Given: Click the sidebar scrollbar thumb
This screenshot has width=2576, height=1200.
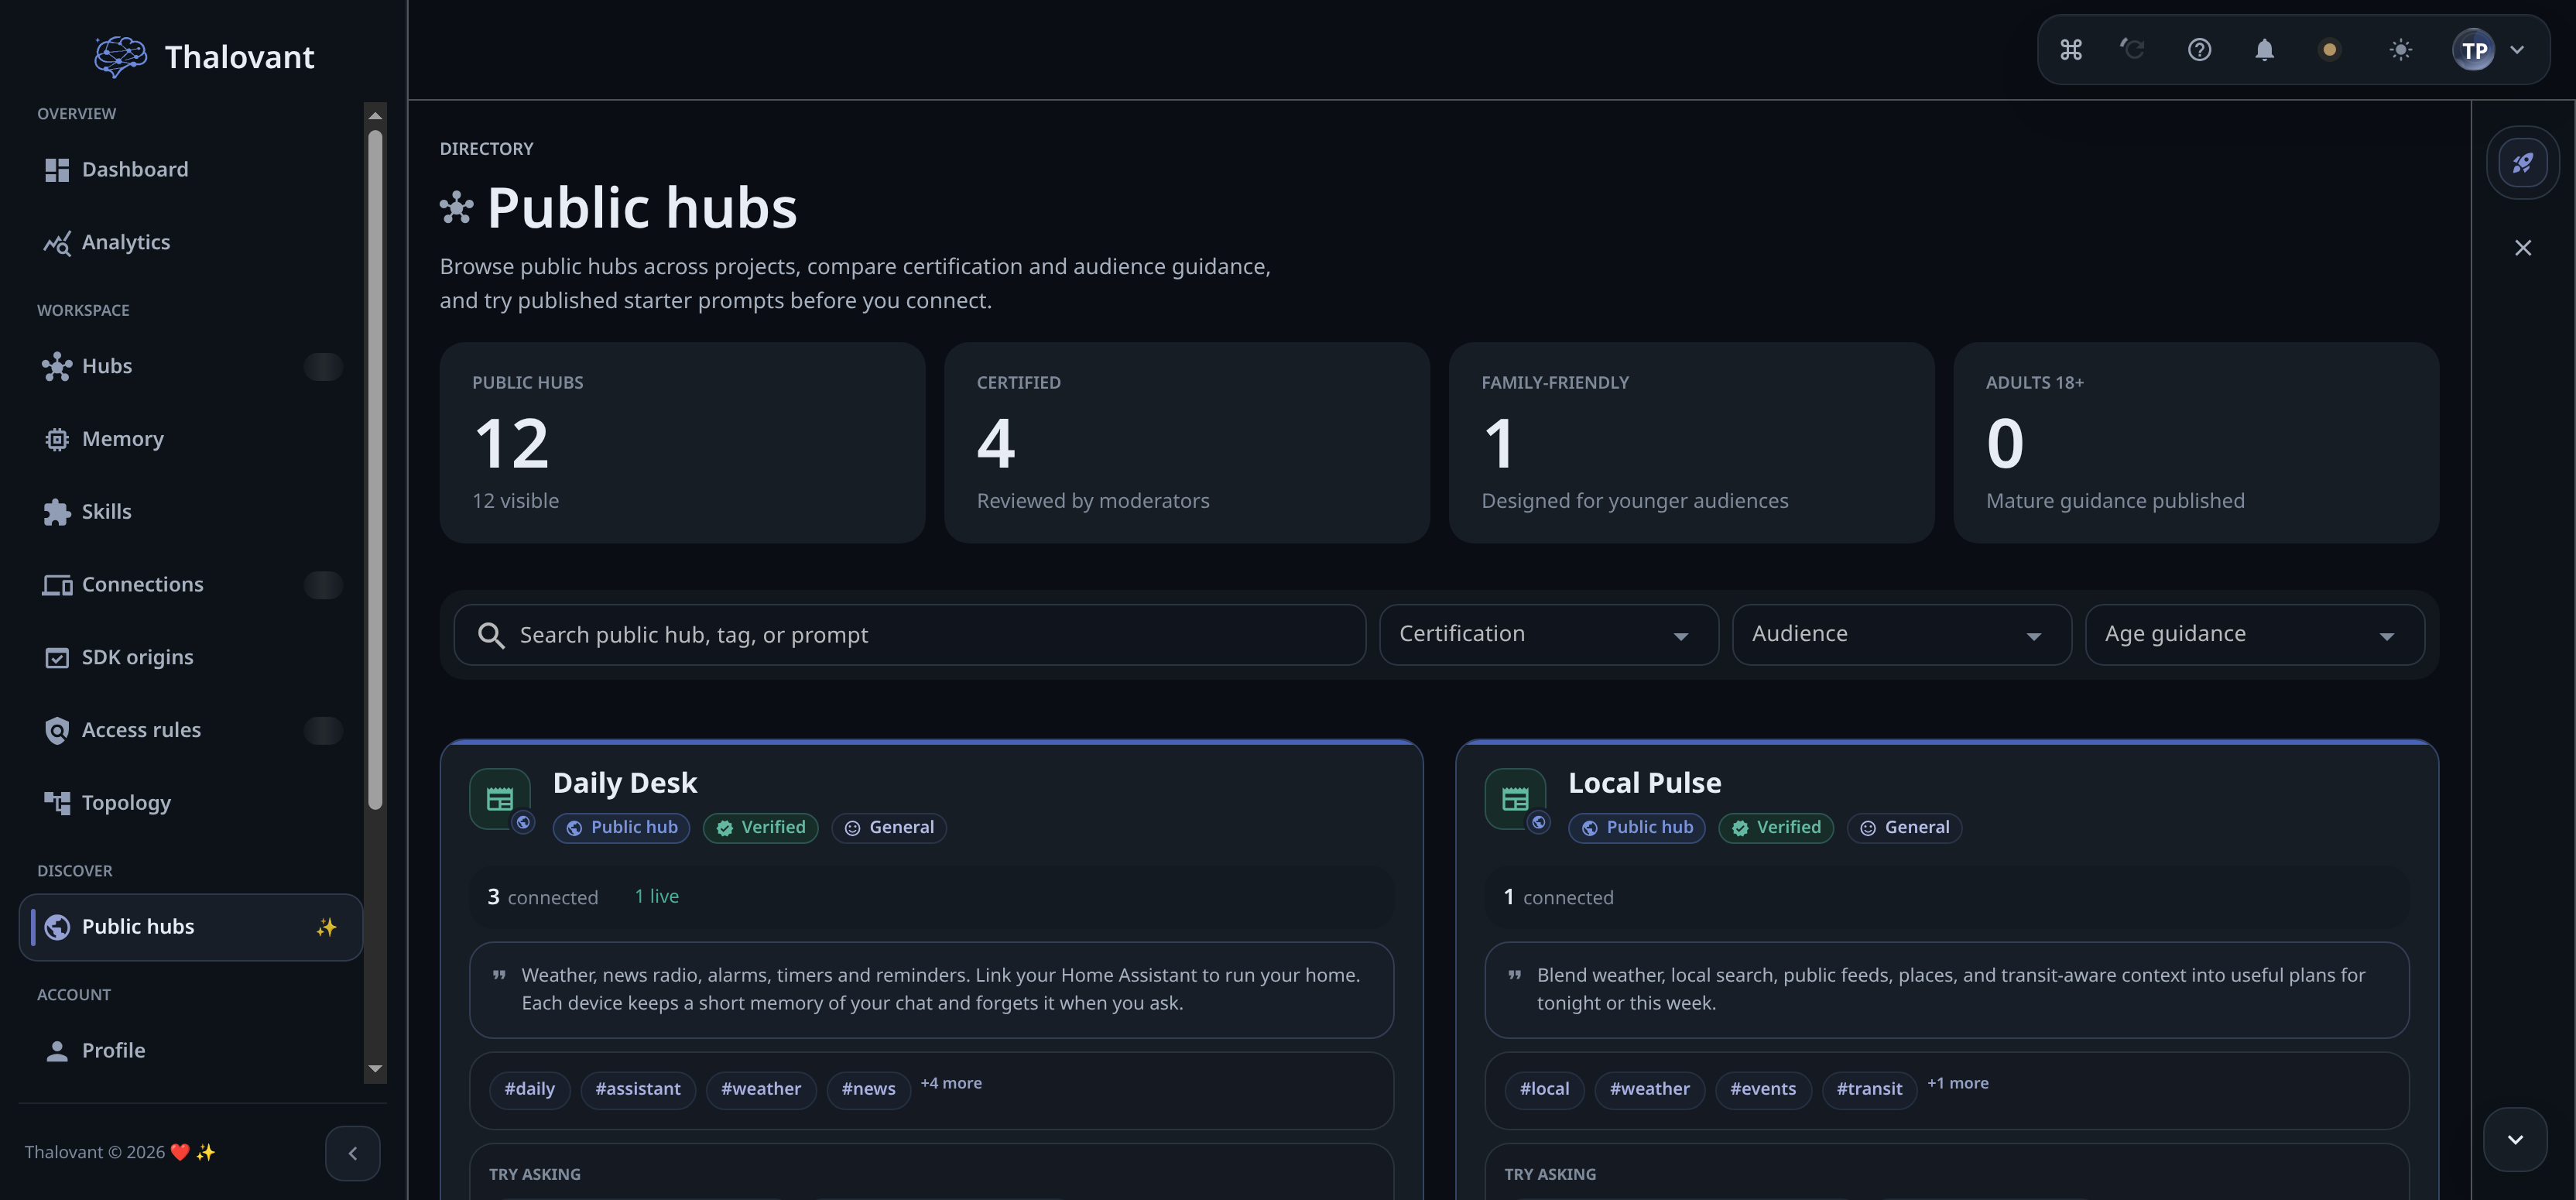Looking at the screenshot, I should pyautogui.click(x=375, y=470).
